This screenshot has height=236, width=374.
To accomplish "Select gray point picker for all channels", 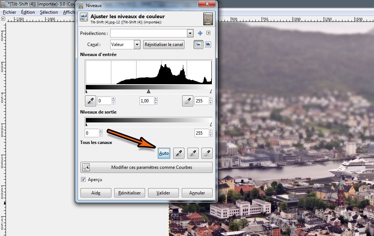I will tap(193, 153).
